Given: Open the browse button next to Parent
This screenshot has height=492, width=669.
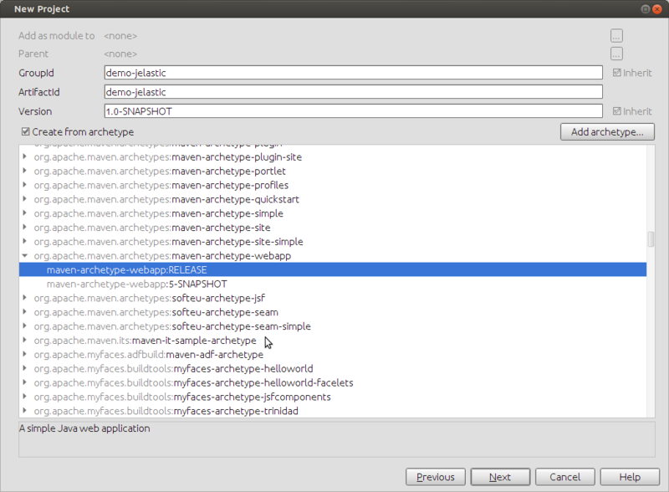Looking at the screenshot, I should [x=616, y=54].
